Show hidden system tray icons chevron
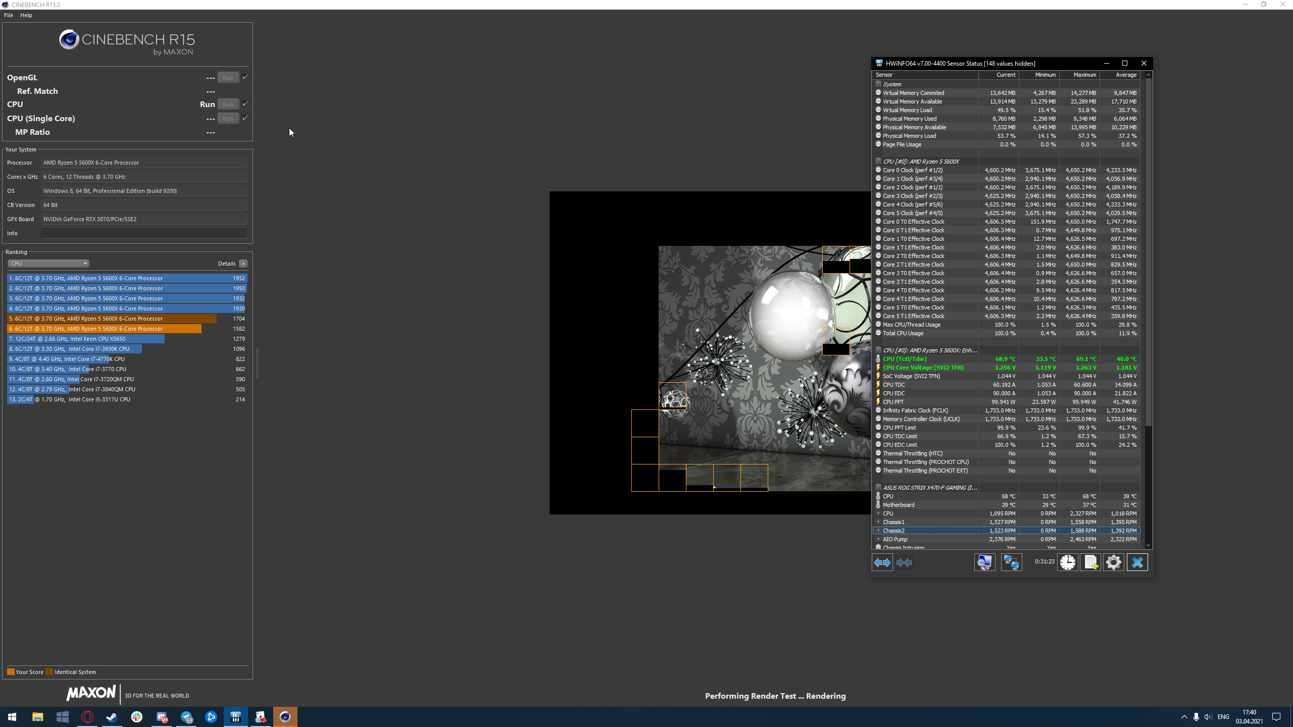Image resolution: width=1293 pixels, height=727 pixels. pyautogui.click(x=1184, y=717)
